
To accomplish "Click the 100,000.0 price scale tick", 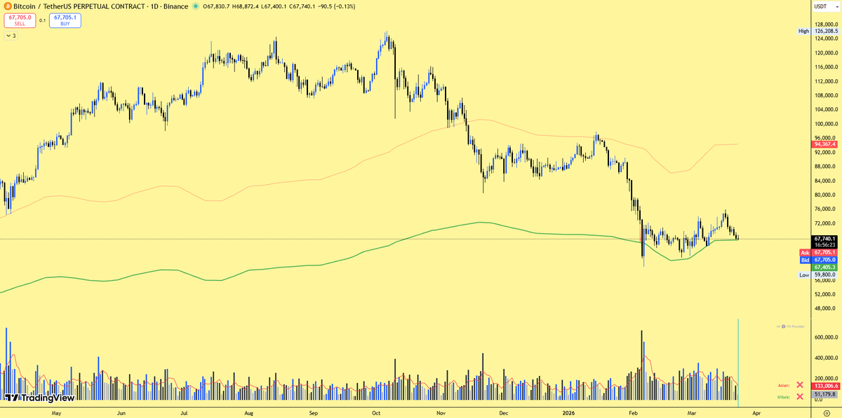I will (826, 124).
